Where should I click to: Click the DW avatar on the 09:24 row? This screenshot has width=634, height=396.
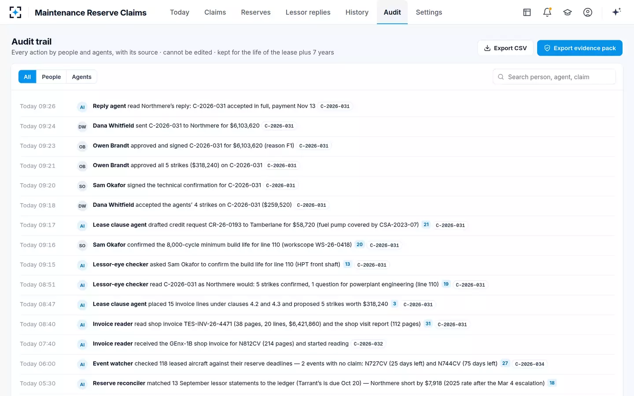pyautogui.click(x=82, y=127)
